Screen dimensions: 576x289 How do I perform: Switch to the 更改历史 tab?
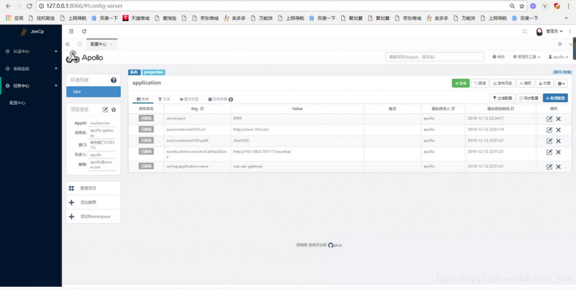(189, 99)
